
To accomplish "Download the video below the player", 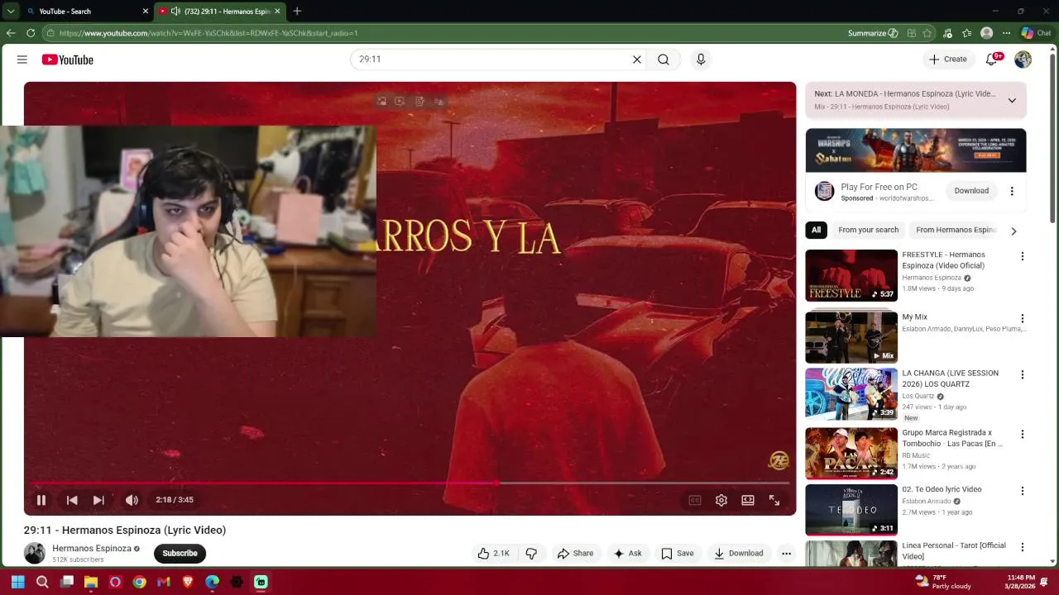I will [x=739, y=554].
